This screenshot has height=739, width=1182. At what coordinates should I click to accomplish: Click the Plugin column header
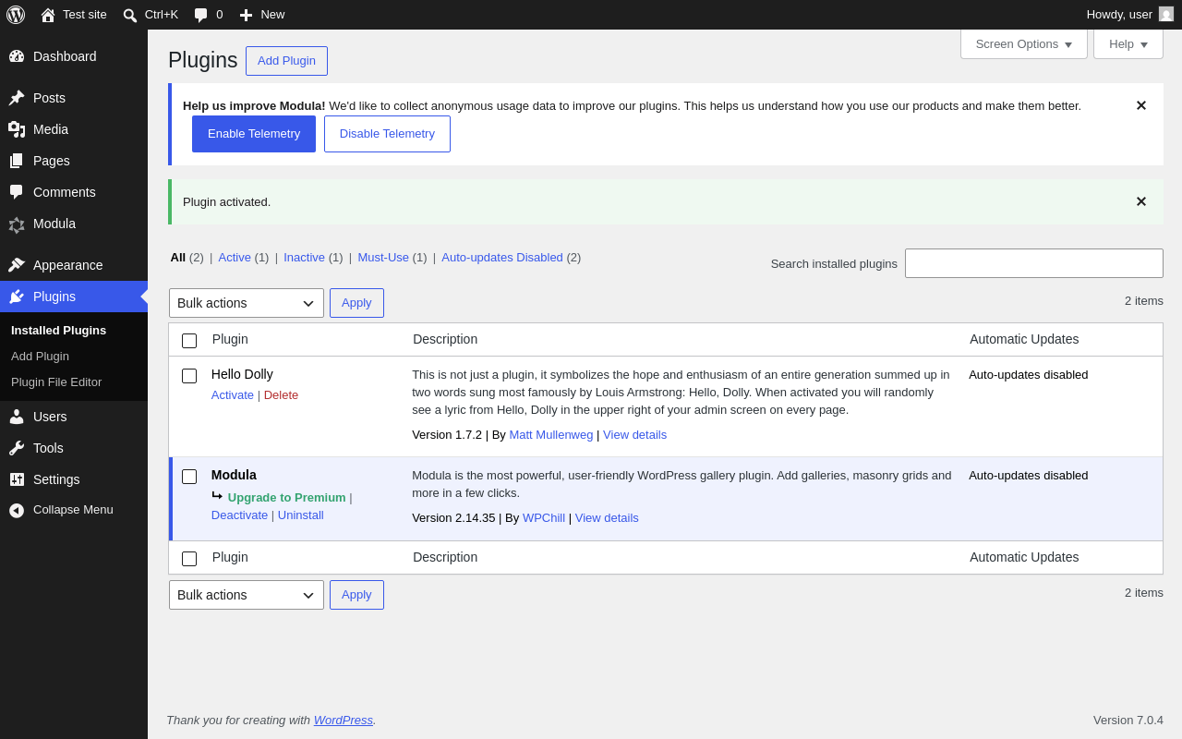[x=230, y=339]
